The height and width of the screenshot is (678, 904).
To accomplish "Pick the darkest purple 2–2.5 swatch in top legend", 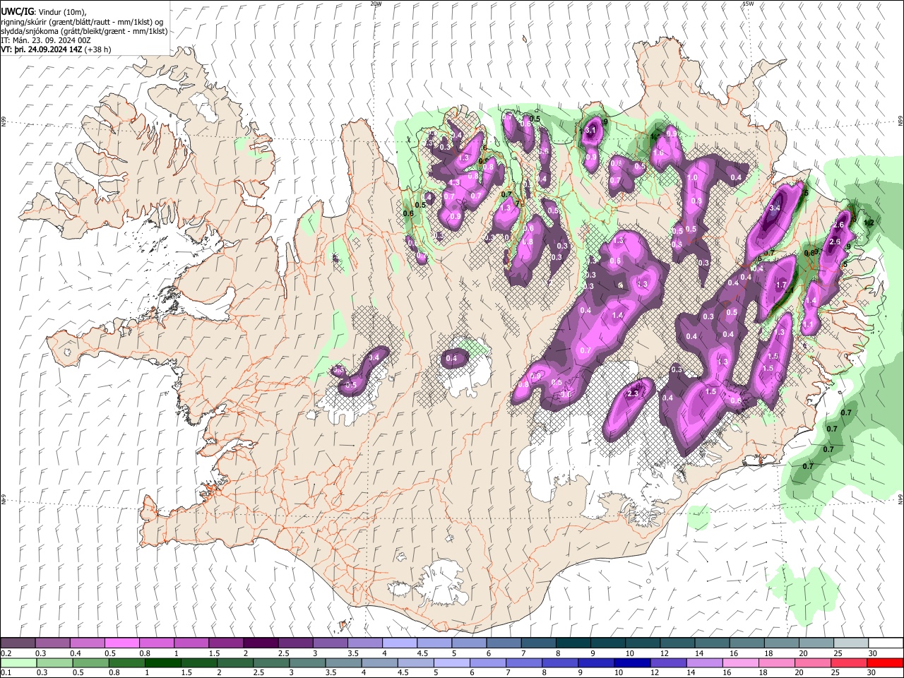I will [260, 643].
